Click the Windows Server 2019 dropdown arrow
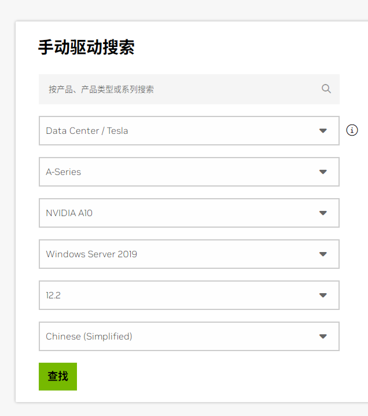Image resolution: width=368 pixels, height=416 pixels. click(323, 254)
